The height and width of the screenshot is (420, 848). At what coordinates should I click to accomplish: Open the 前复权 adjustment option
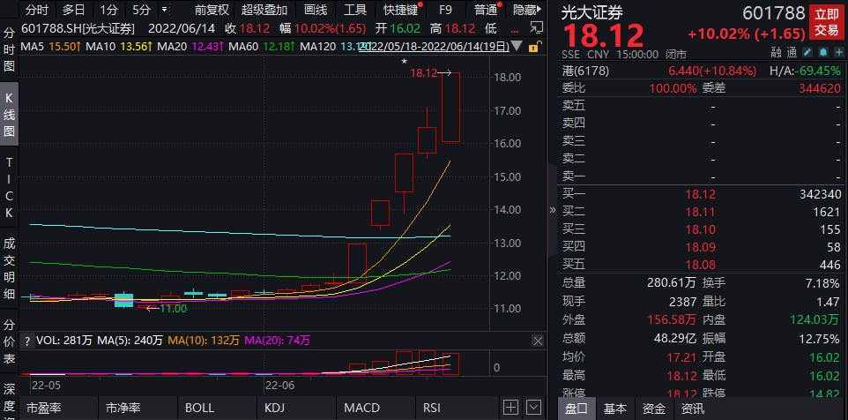click(212, 10)
